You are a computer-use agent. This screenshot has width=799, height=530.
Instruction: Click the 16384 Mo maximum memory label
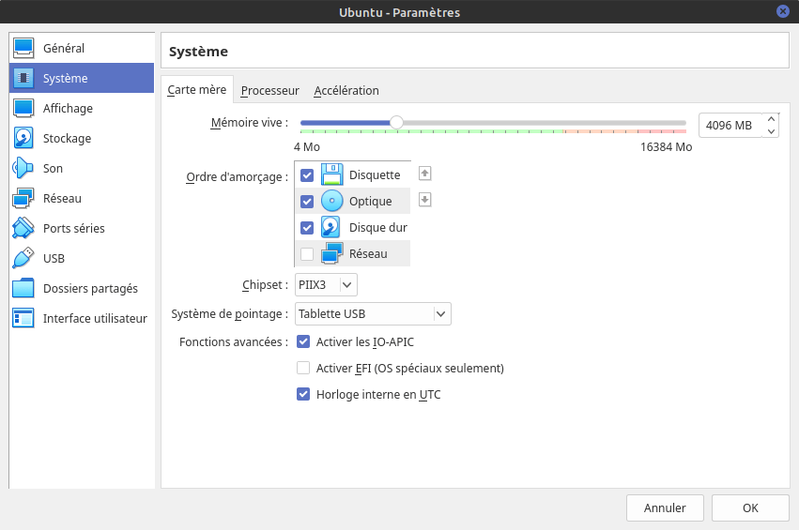coord(666,147)
